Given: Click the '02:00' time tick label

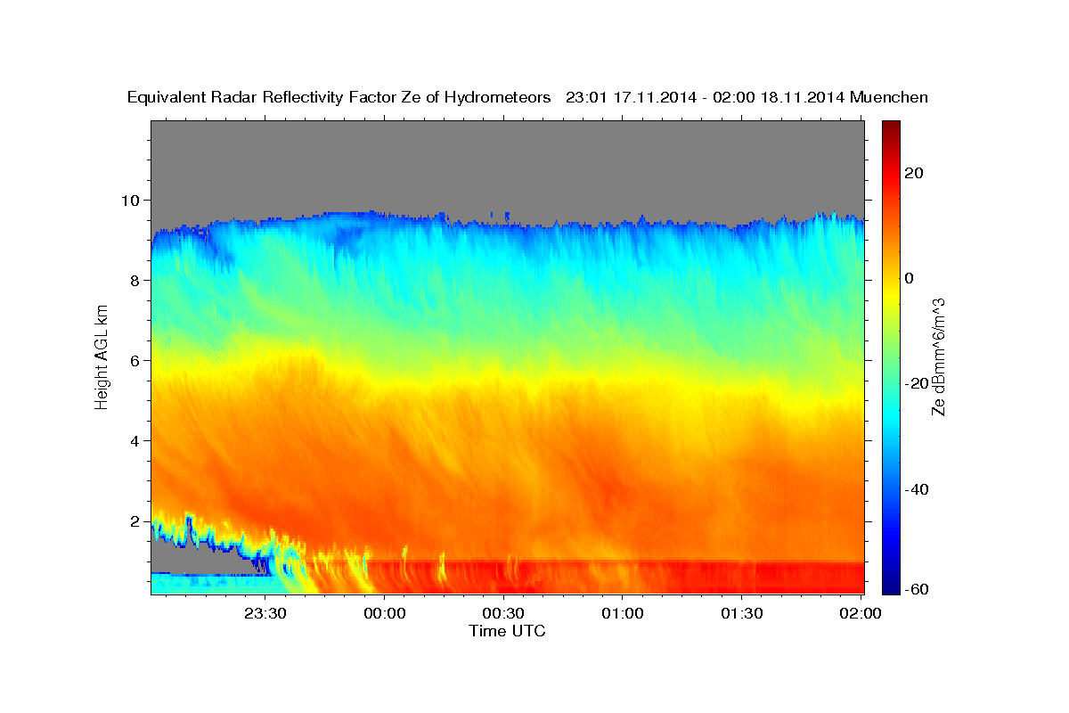Looking at the screenshot, I should tap(860, 613).
